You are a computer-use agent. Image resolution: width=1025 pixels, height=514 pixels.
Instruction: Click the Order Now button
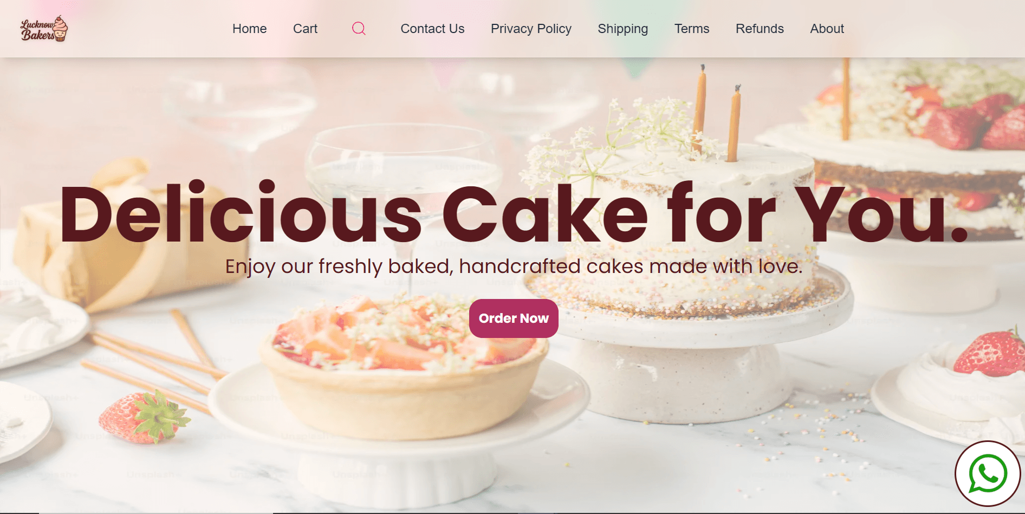click(514, 318)
